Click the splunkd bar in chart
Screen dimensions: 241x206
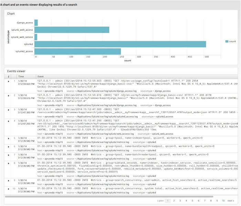pos(120,44)
